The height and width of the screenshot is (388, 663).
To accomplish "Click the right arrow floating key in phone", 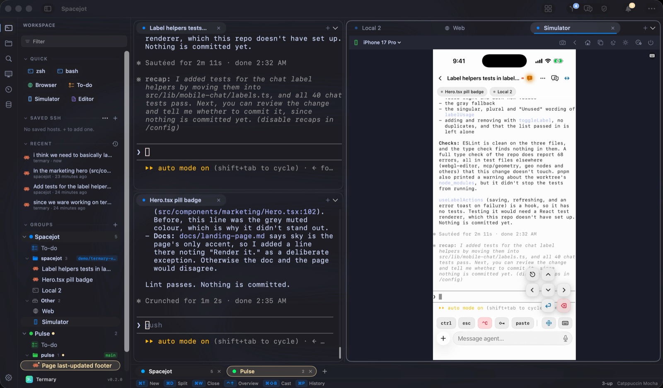I will (x=564, y=290).
